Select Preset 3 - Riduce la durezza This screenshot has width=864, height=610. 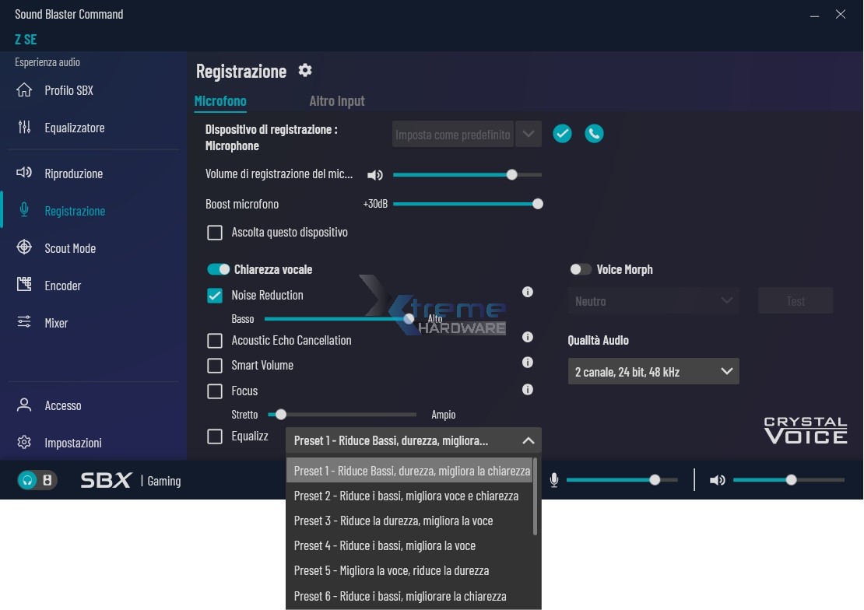pyautogui.click(x=393, y=521)
